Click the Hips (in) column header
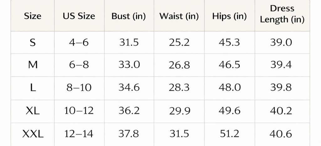 click(x=229, y=16)
